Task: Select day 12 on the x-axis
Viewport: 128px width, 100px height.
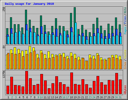Action: coord(49,97)
